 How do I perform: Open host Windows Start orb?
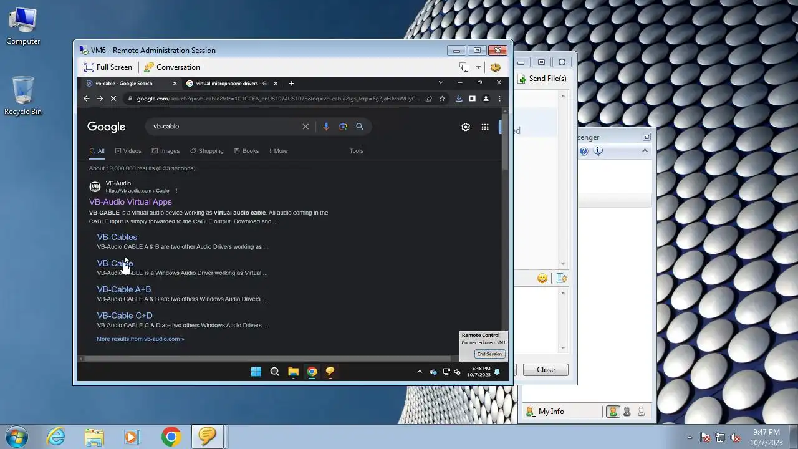point(16,437)
